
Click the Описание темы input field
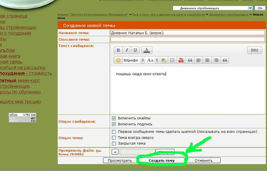coord(188,39)
